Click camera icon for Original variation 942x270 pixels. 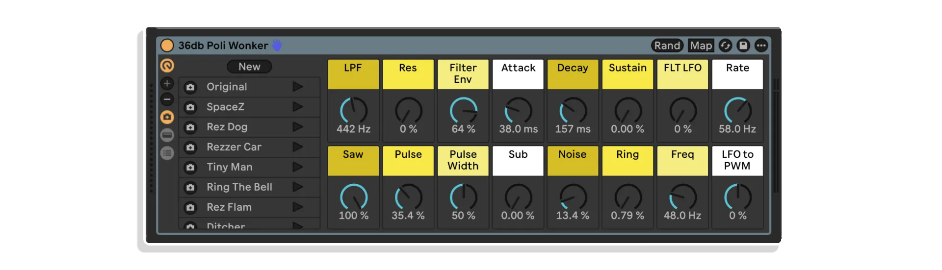[190, 87]
